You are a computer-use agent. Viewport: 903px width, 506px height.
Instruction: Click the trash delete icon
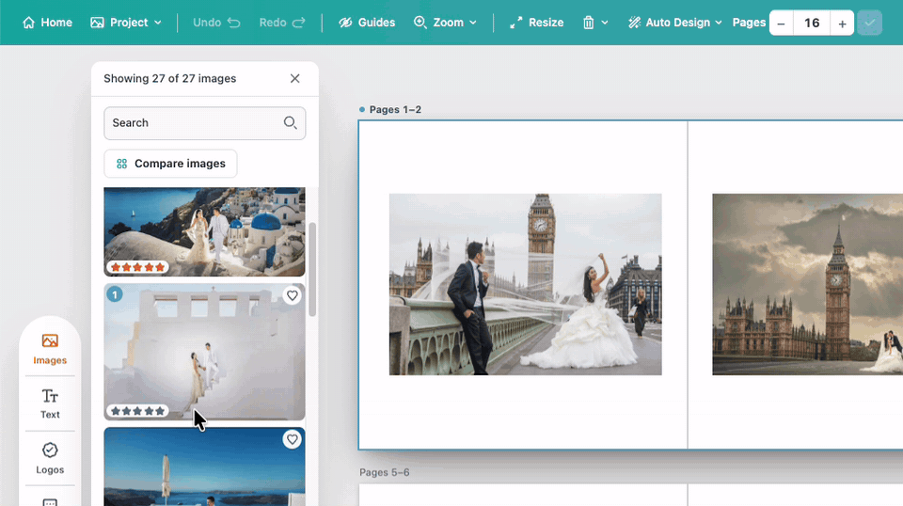[x=588, y=23]
